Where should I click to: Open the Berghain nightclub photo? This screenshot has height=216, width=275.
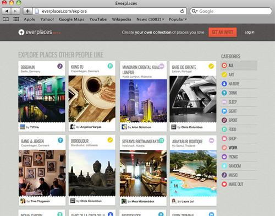pos(42,99)
